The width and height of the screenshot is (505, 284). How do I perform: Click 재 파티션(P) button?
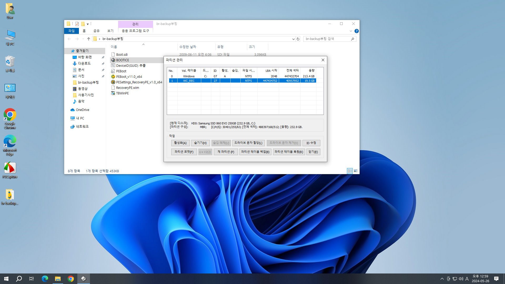click(226, 152)
